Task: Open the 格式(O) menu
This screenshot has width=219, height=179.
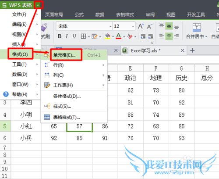Action: (20, 54)
